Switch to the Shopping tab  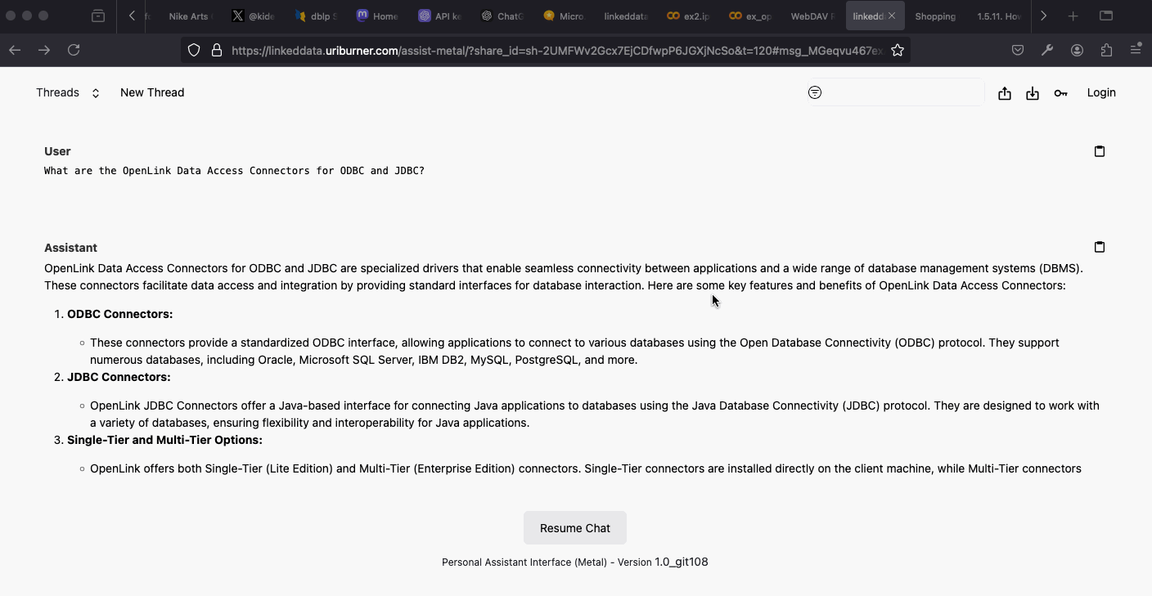935,16
